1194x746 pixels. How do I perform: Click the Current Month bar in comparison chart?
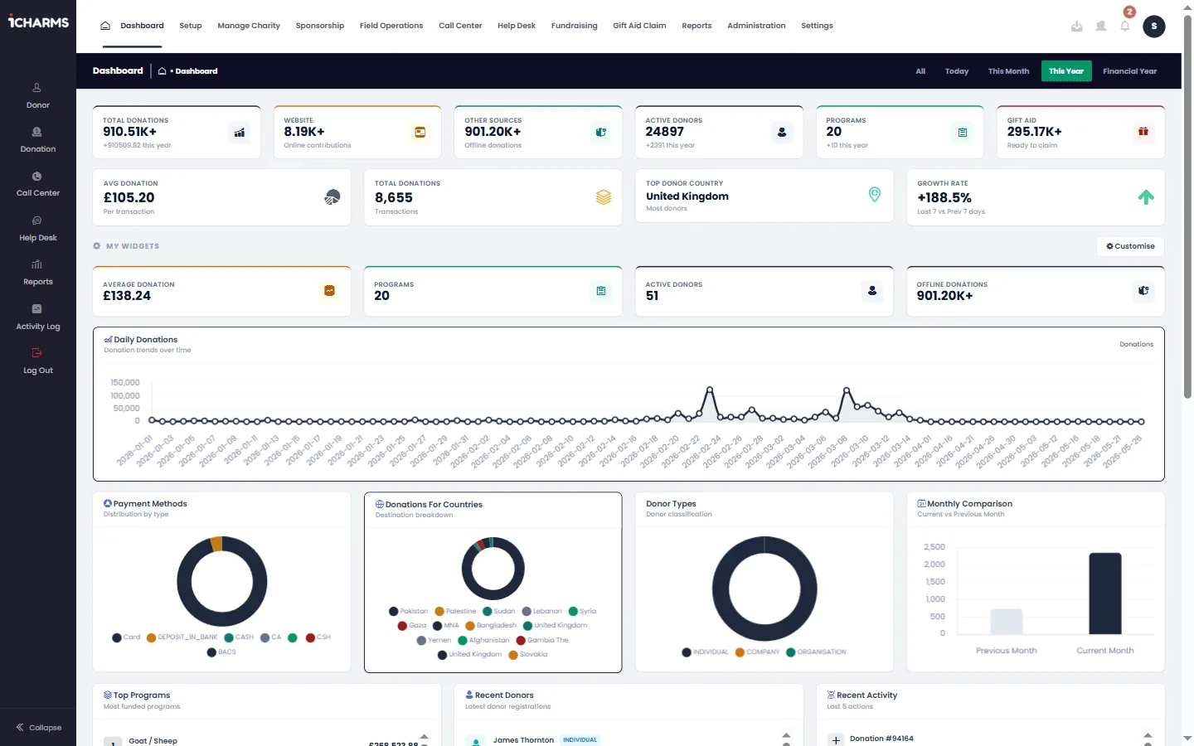click(1104, 593)
